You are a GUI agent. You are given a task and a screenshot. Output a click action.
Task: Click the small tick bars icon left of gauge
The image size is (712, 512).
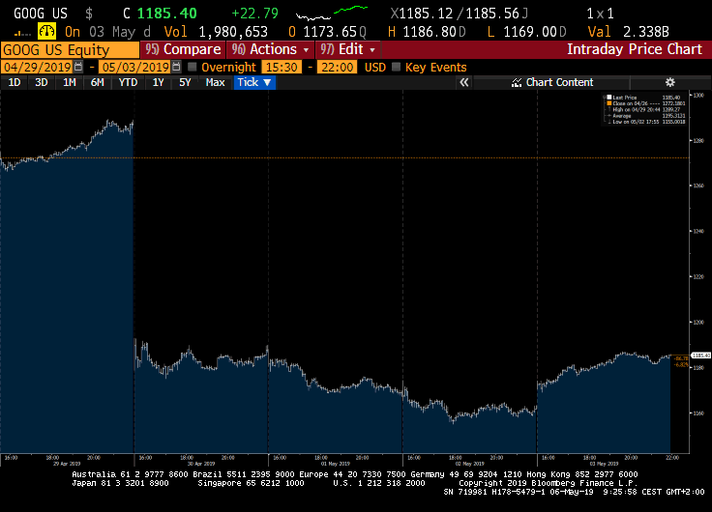pyautogui.click(x=22, y=33)
